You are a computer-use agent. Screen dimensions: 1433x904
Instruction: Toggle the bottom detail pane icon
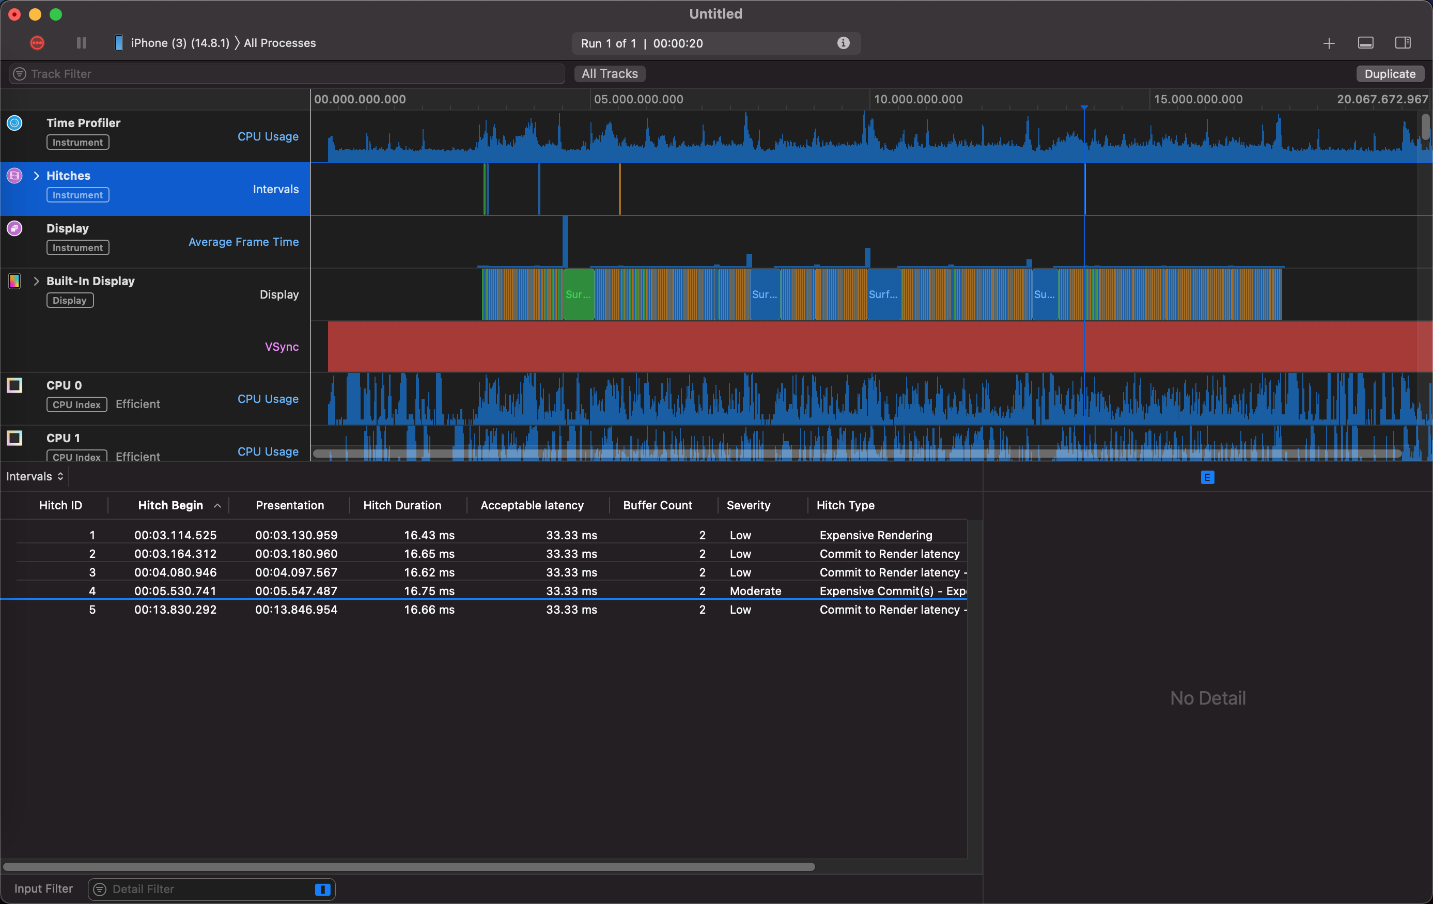[1365, 43]
